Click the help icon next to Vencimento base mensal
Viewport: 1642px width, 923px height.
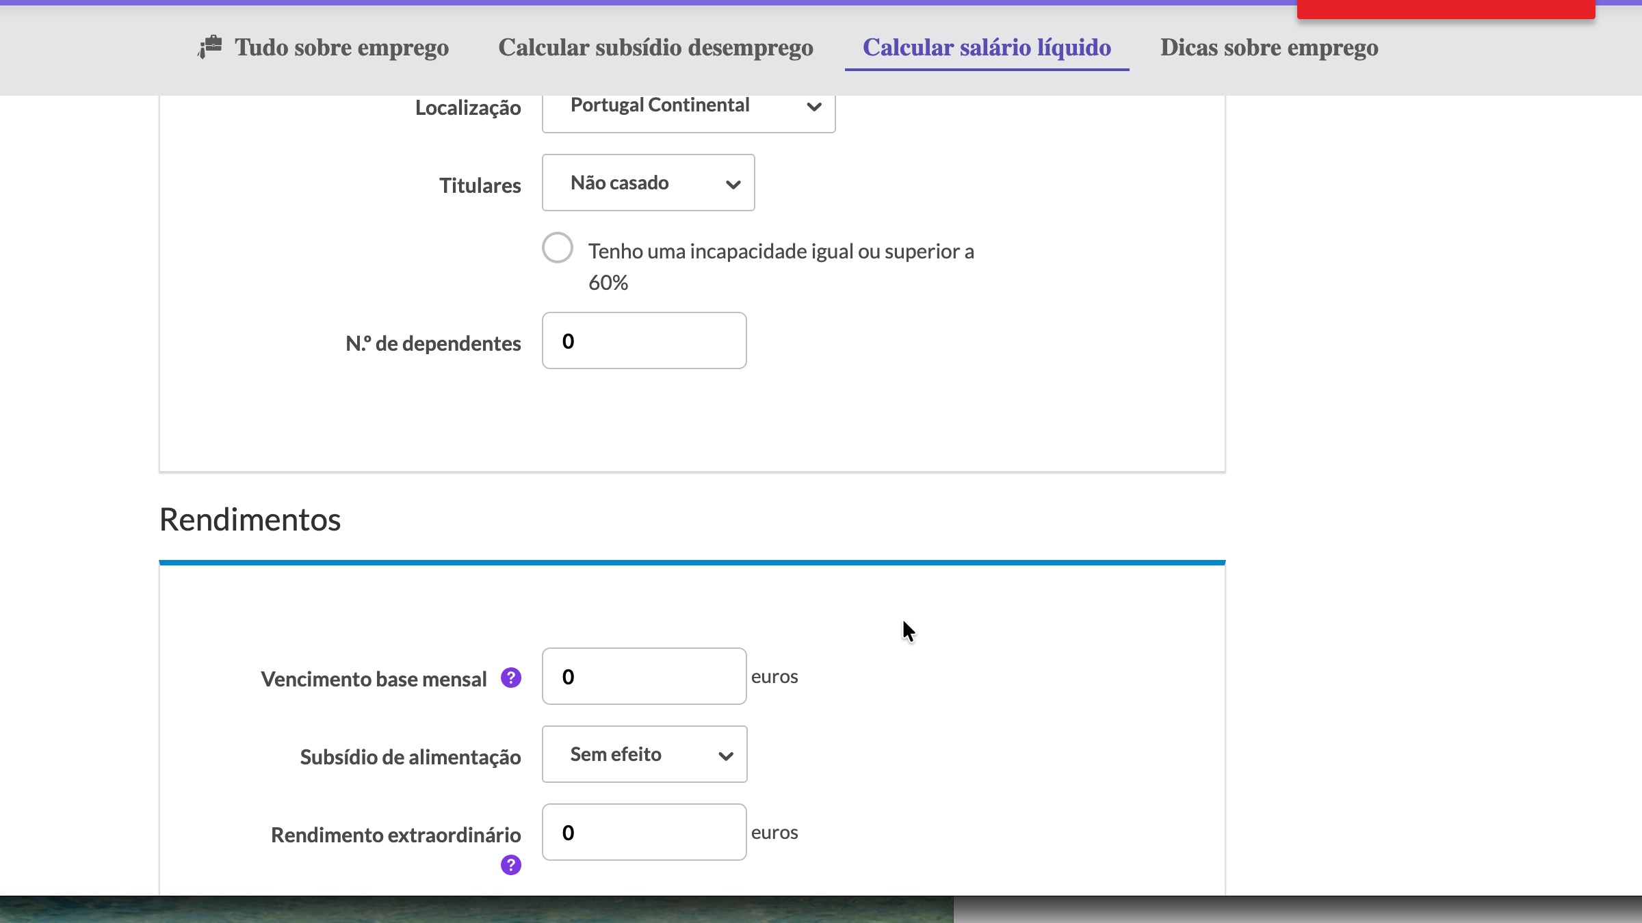(x=510, y=678)
